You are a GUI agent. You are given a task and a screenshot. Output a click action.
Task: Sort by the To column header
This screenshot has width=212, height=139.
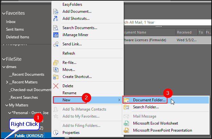tap(201, 32)
